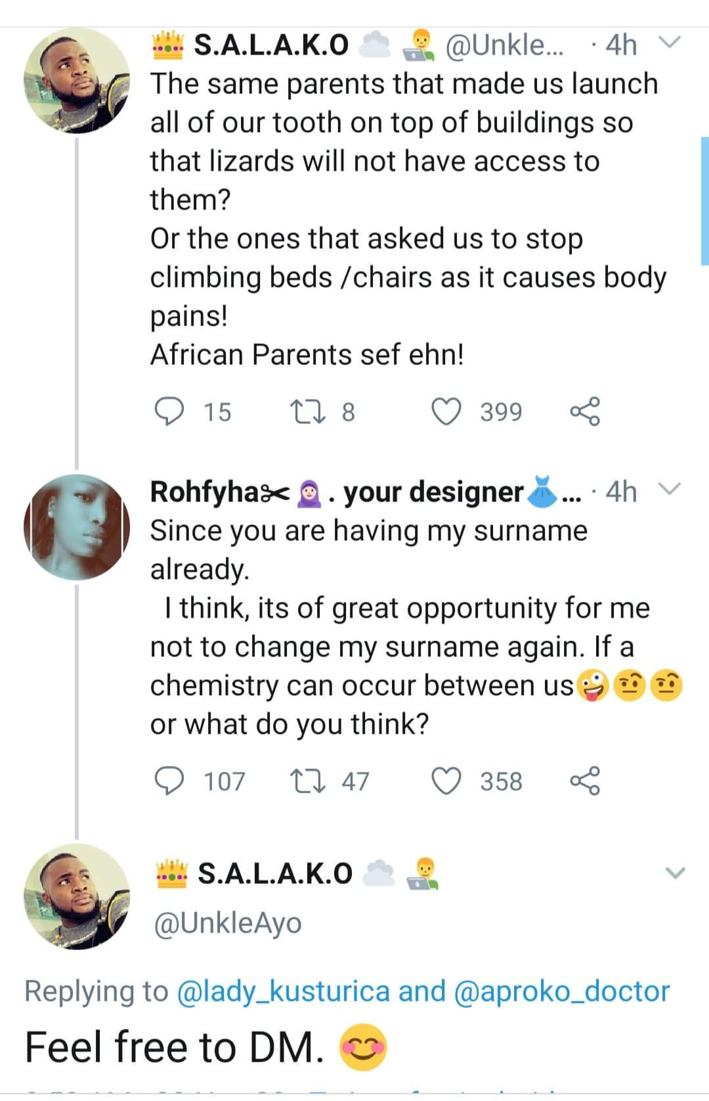Like the tweet with 399 likes
Image resolution: width=709 pixels, height=1101 pixels.
[446, 412]
